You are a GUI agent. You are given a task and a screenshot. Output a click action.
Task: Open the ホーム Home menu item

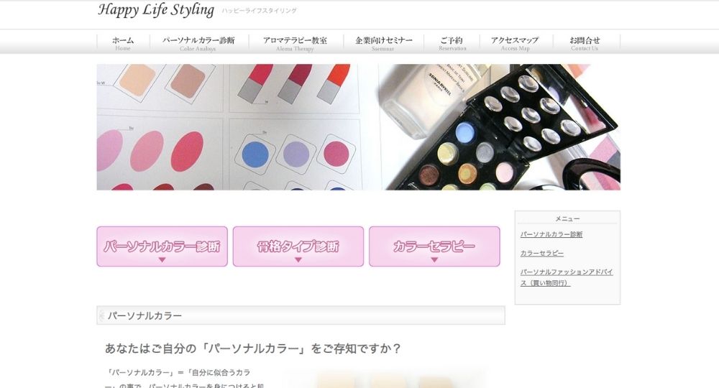(x=123, y=44)
